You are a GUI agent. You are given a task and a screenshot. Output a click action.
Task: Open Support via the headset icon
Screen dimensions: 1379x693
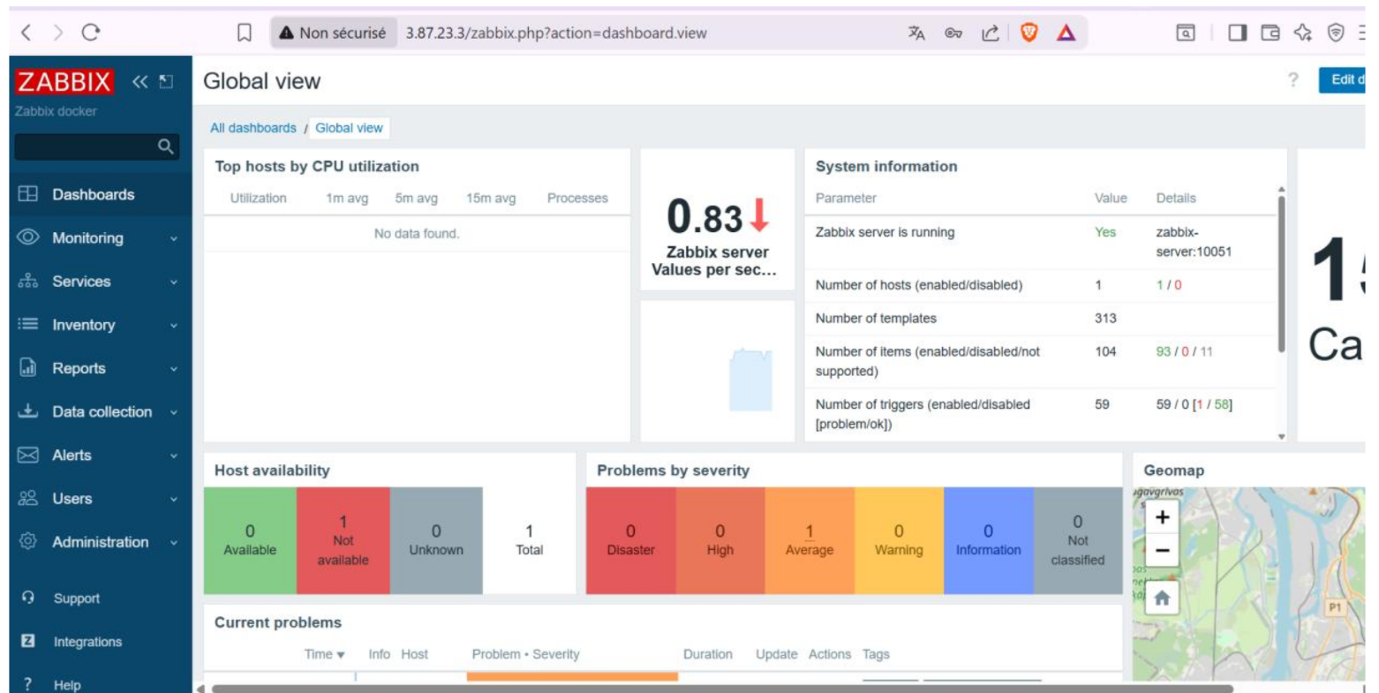tap(28, 598)
